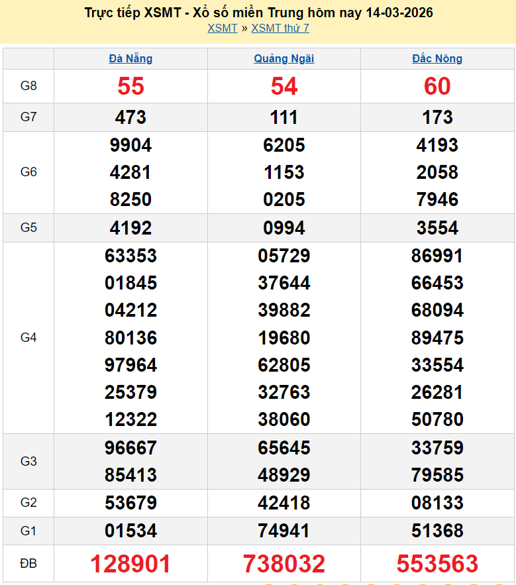Viewport: 516px width, 585px height.
Task: Click the G8 number 54 for Quảng Ngãi
Action: 284,86
